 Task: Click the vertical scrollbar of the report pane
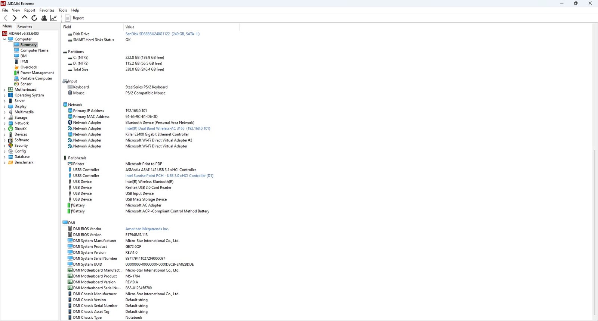point(595,232)
